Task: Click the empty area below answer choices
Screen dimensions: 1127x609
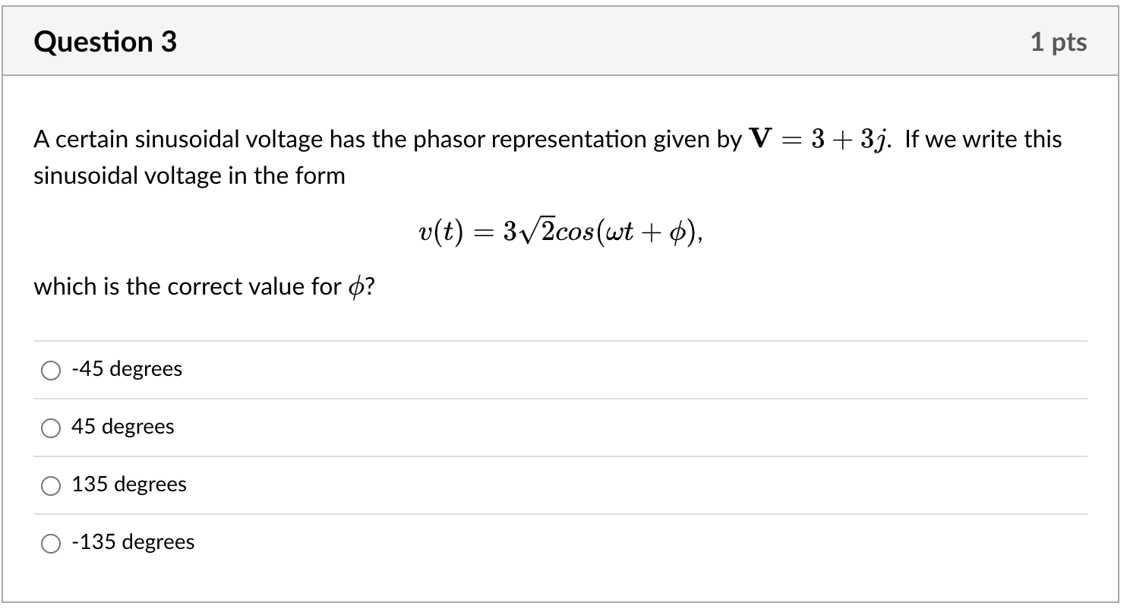Action: pos(563,585)
